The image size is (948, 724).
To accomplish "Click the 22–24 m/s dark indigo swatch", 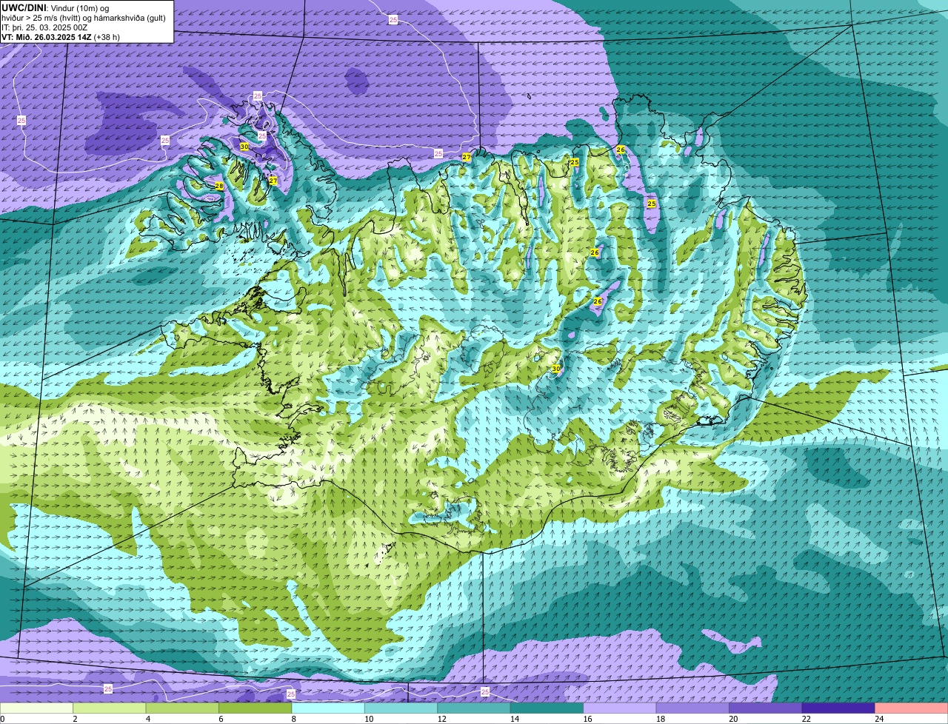I will (x=839, y=708).
